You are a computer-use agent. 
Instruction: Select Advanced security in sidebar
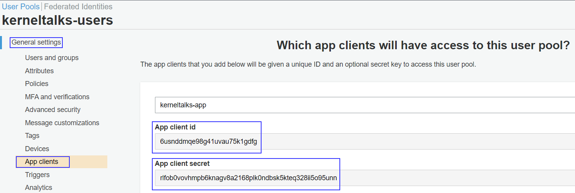click(53, 110)
